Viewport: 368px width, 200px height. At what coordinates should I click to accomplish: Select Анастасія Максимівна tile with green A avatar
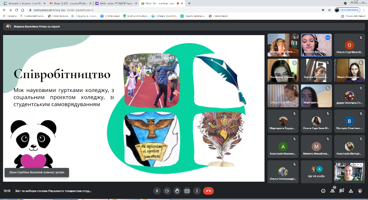pyautogui.click(x=283, y=147)
